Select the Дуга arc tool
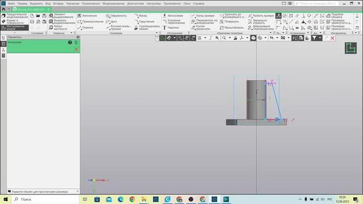 [111, 22]
